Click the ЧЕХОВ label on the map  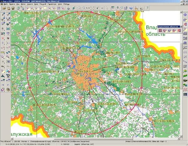pos(78,131)
